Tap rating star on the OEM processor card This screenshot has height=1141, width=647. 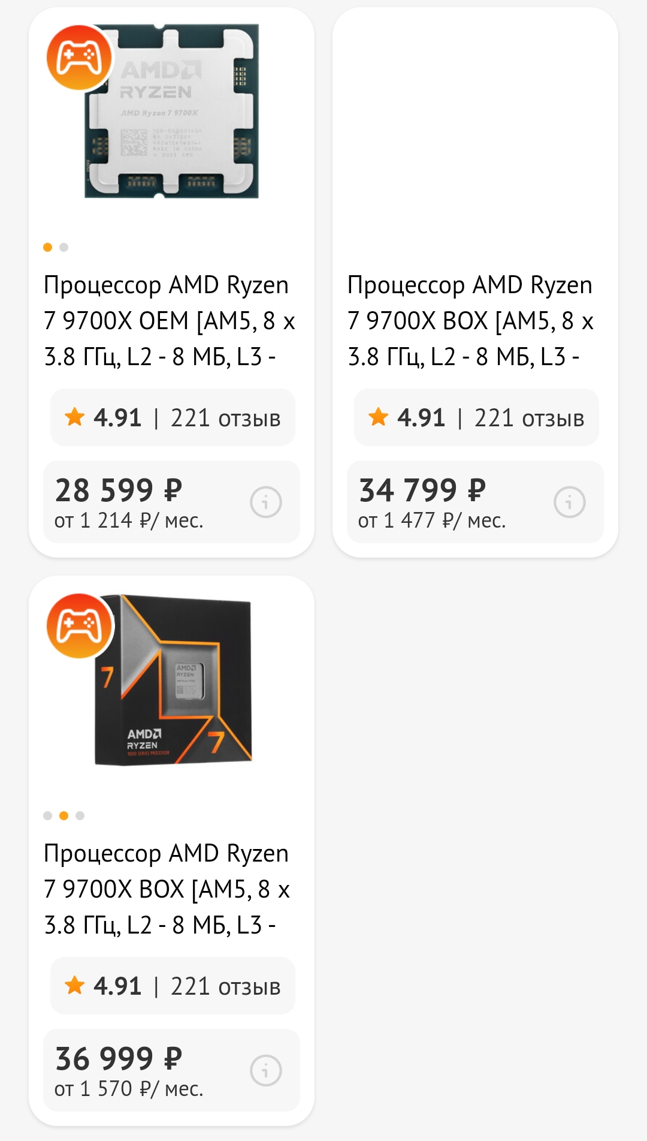coord(75,417)
